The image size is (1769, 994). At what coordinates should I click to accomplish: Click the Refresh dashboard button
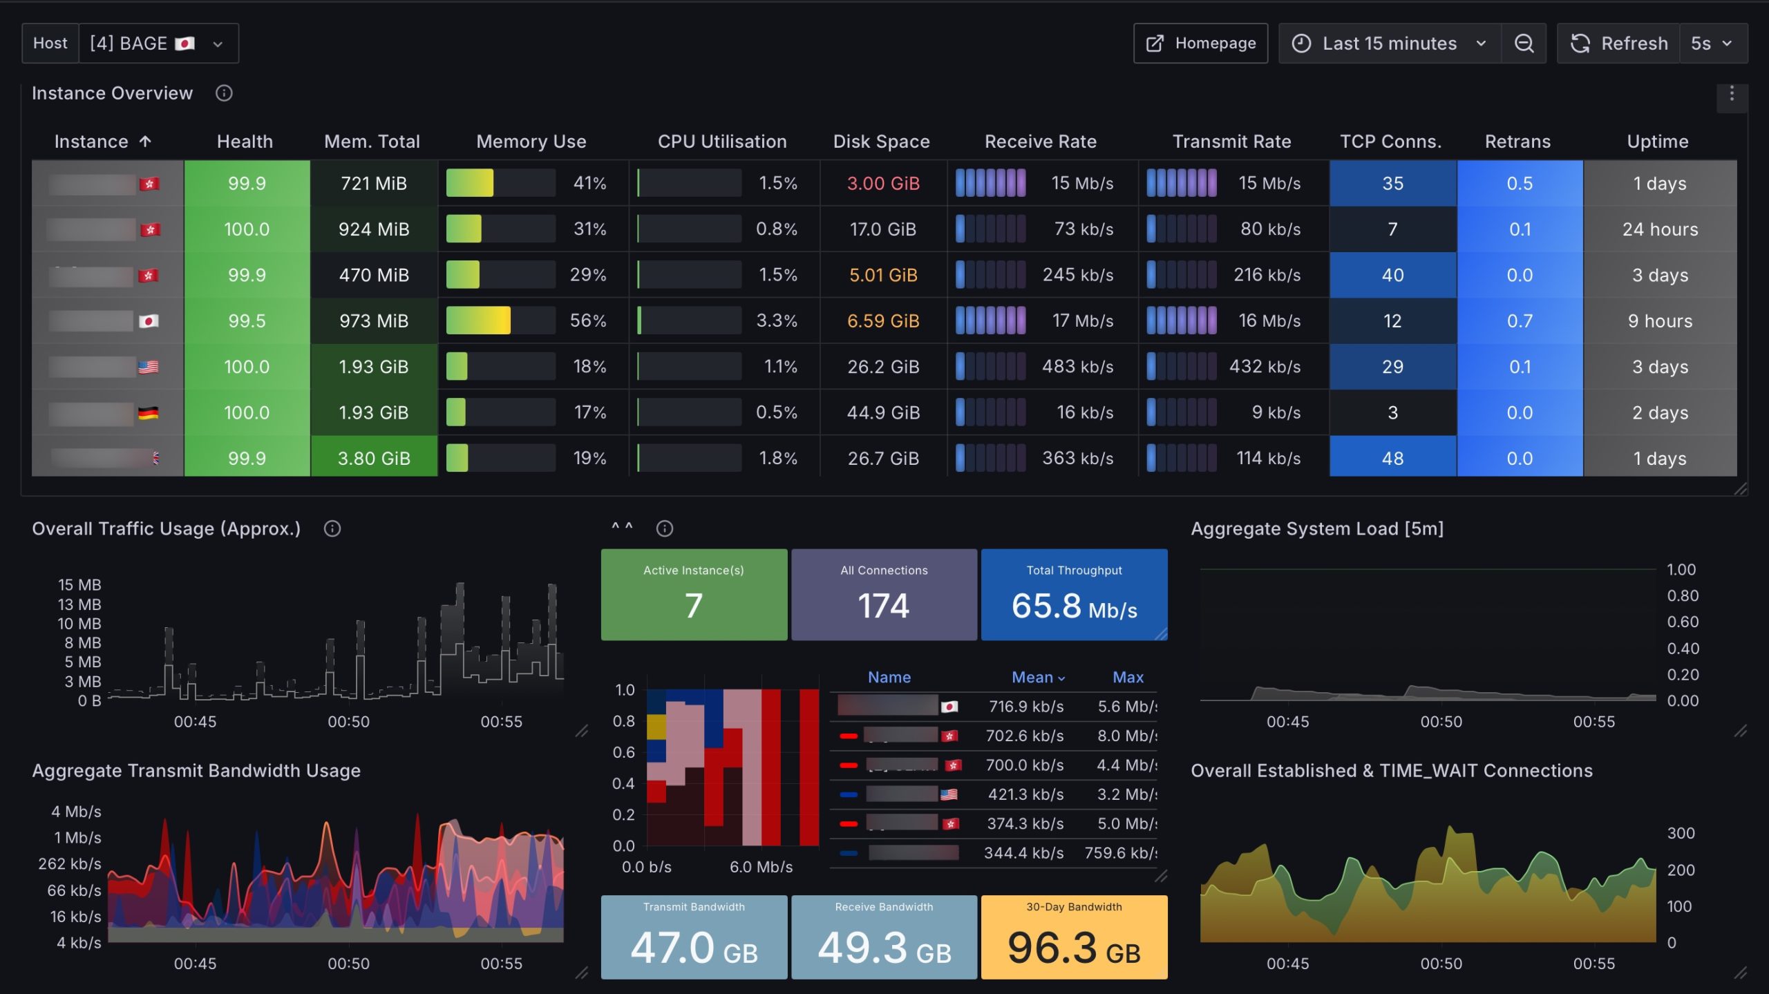[1618, 44]
